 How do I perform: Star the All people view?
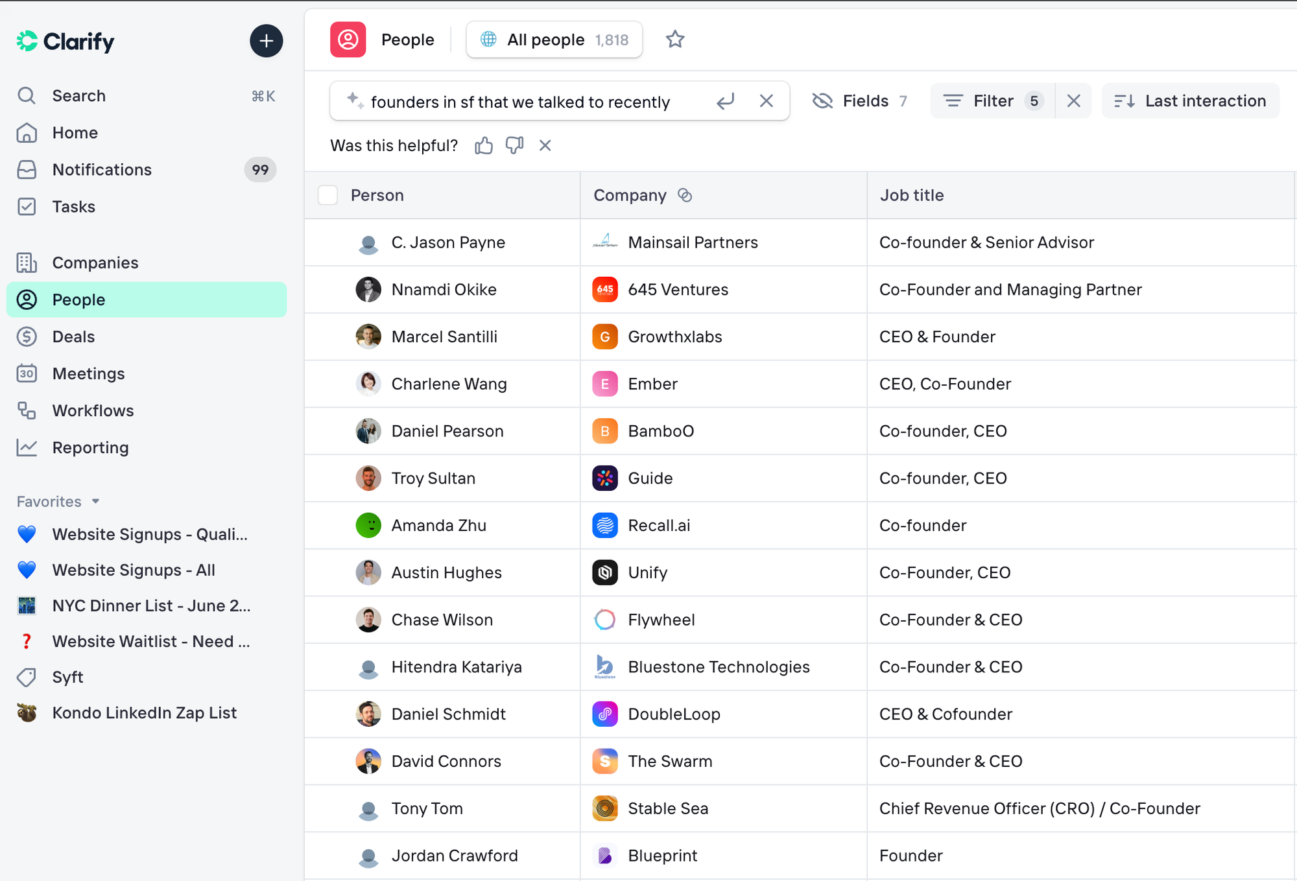coord(675,40)
